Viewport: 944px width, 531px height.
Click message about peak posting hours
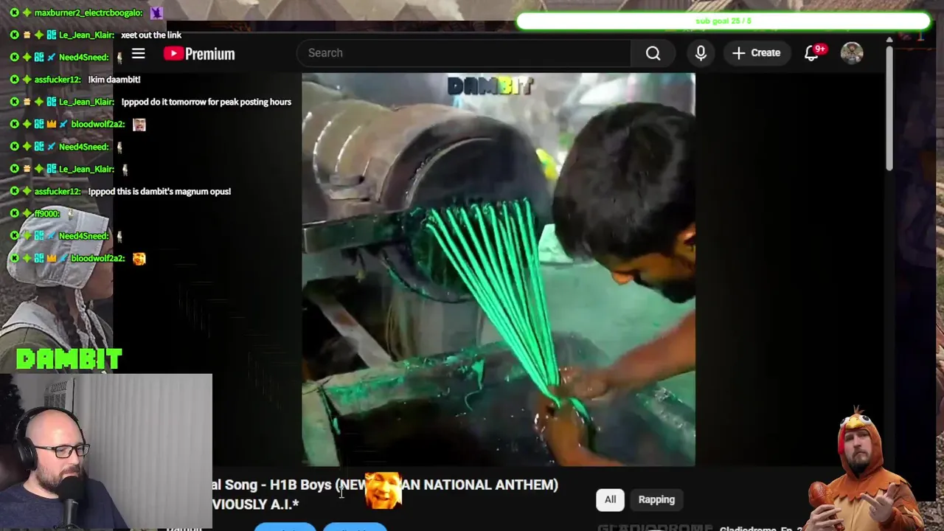click(206, 102)
